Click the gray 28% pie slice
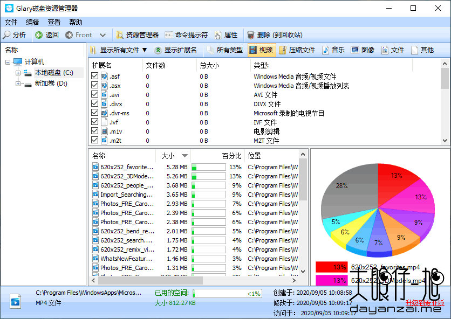Image resolution: width=451 pixels, height=319 pixels. pyautogui.click(x=350, y=191)
